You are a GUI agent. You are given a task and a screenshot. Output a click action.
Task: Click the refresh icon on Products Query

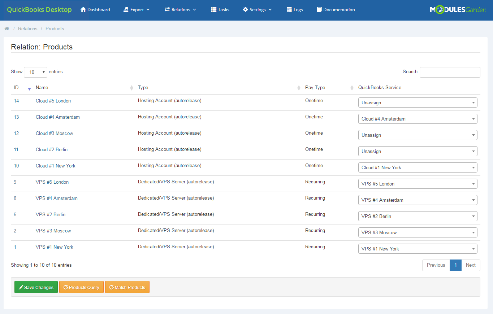tap(66, 287)
